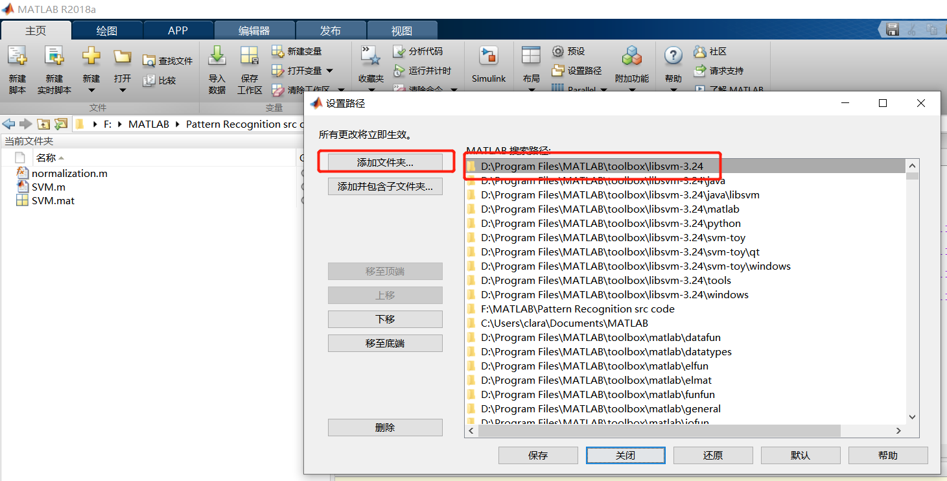Select normalization.m in current folder
The image size is (947, 481).
point(69,173)
